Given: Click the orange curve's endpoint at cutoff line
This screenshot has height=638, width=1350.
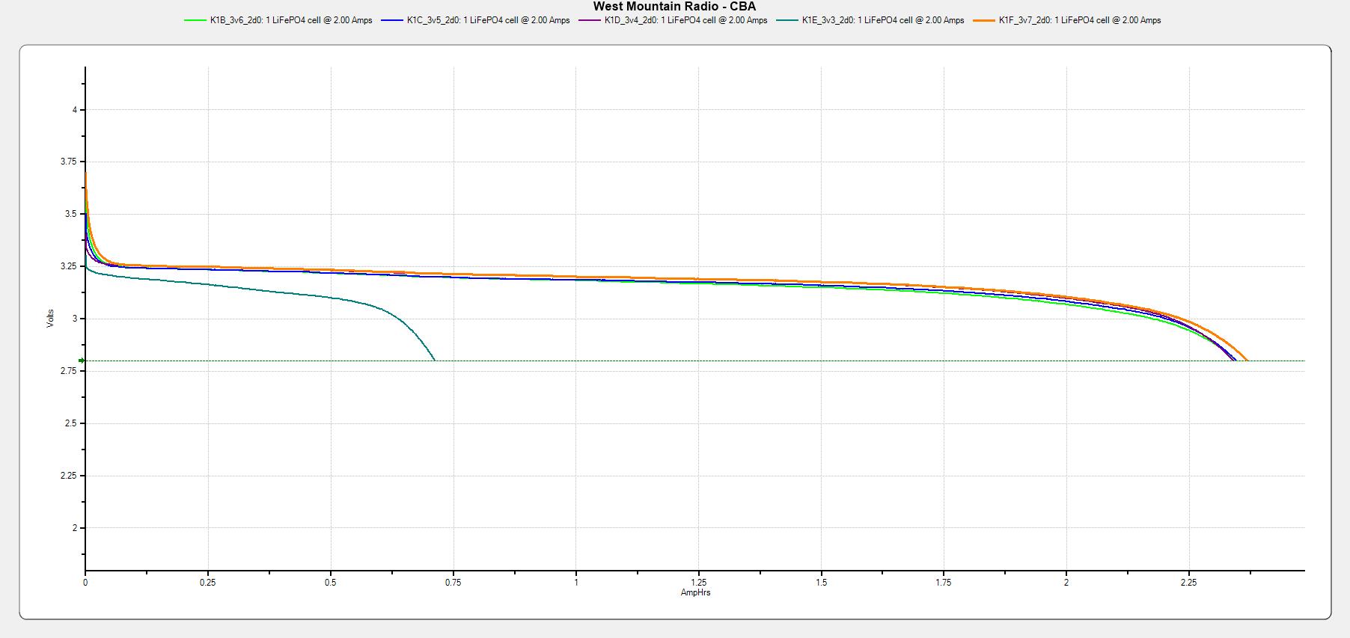Looking at the screenshot, I should click(1247, 360).
